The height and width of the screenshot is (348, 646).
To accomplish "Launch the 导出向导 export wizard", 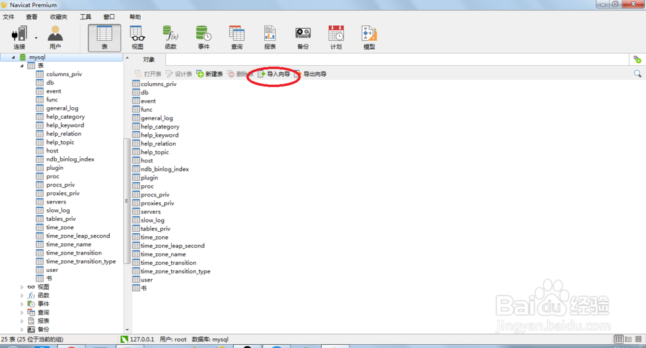I will (311, 74).
